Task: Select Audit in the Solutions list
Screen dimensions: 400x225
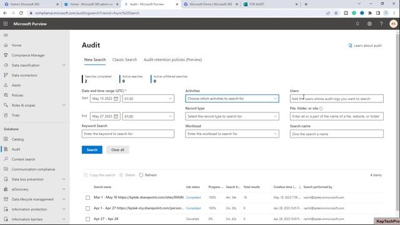Action: tap(16, 149)
